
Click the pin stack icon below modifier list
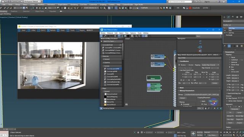click(225, 46)
